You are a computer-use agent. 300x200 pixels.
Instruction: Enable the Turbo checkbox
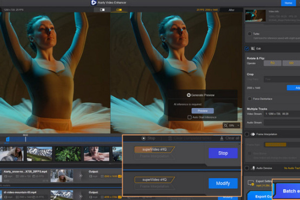pyautogui.click(x=250, y=34)
